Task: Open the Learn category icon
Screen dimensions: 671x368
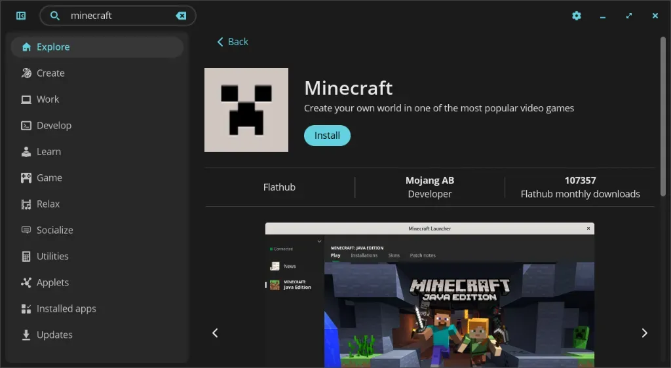Action: [x=26, y=152]
